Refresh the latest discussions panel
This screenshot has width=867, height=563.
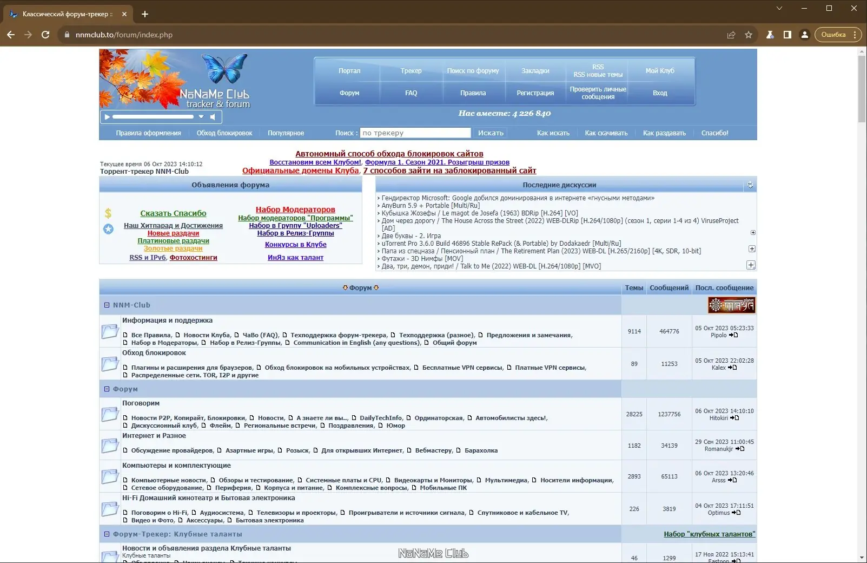tap(750, 185)
